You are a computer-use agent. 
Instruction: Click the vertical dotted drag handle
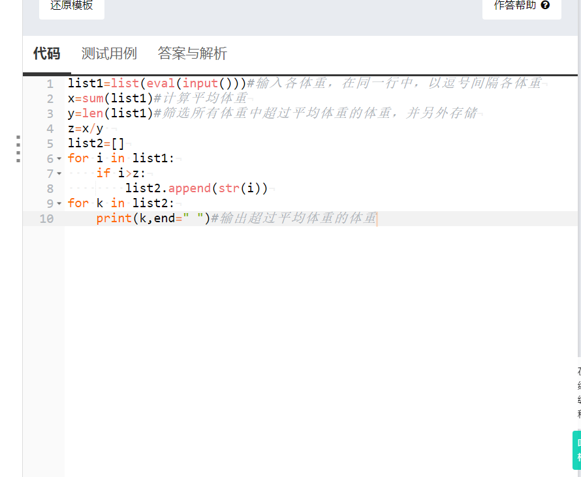(18, 149)
